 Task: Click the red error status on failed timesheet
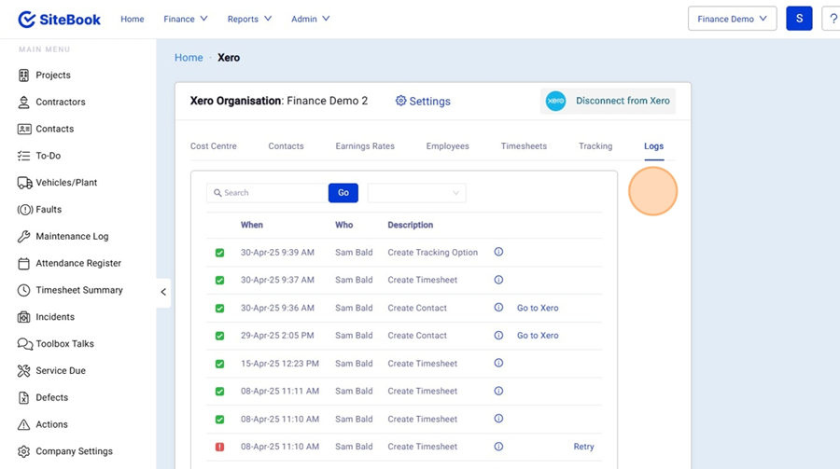click(x=220, y=448)
